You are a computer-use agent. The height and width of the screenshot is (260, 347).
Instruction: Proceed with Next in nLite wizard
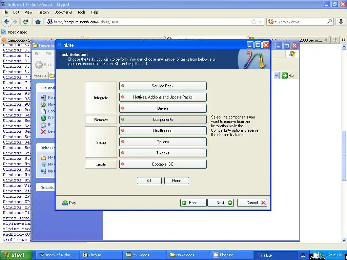click(221, 203)
